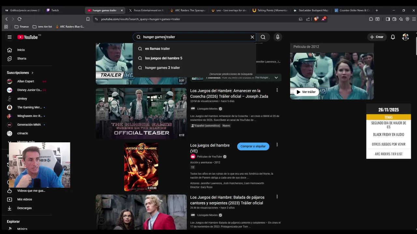Clear the search box with the X

tap(252, 37)
